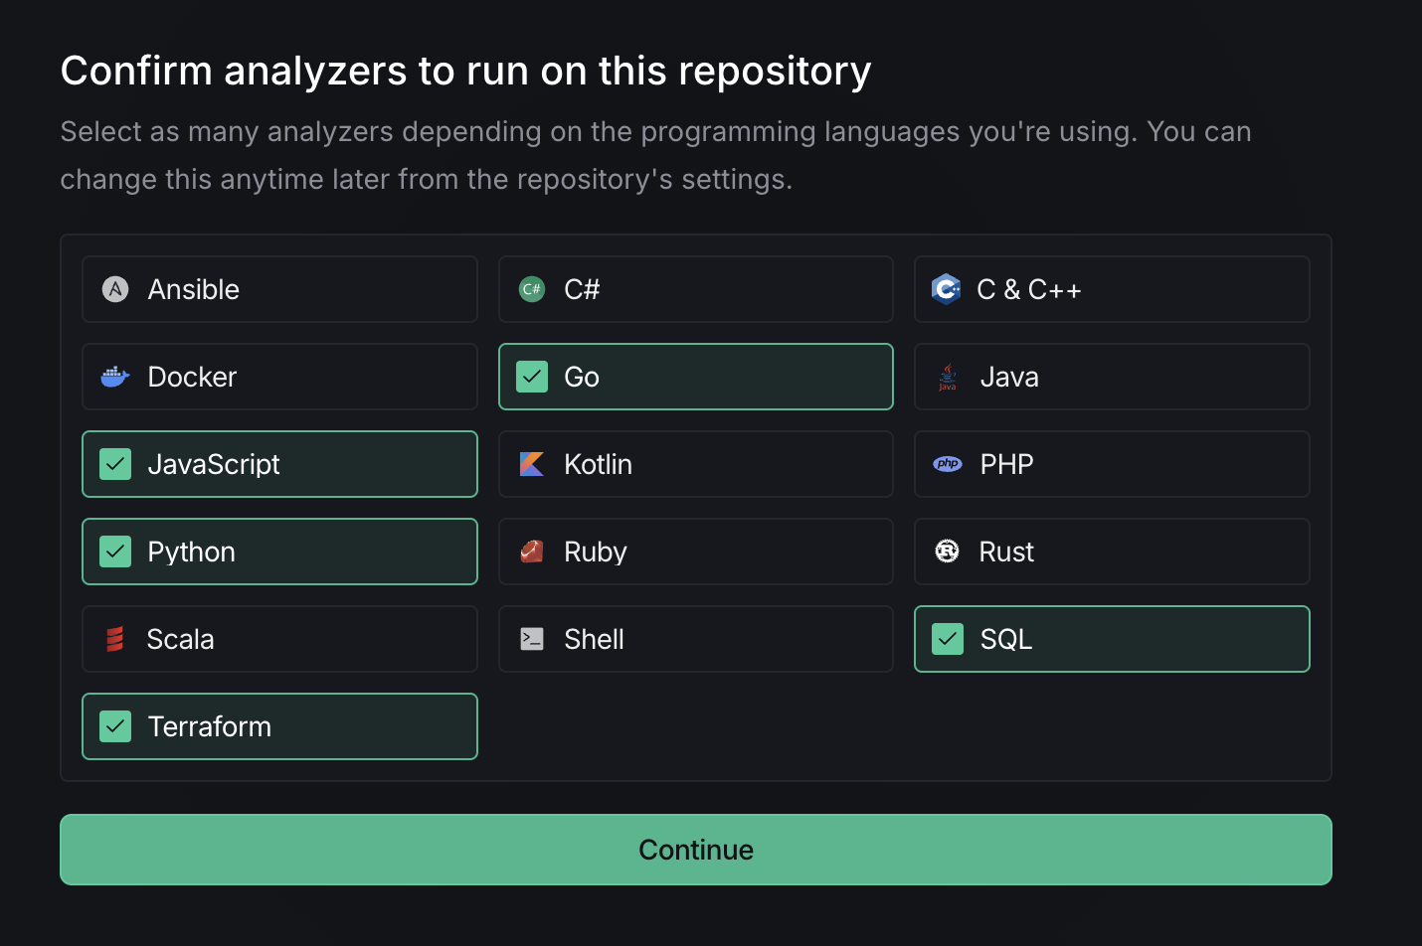Click the Docker whale icon
Screen dimensions: 1422x946
pos(115,377)
